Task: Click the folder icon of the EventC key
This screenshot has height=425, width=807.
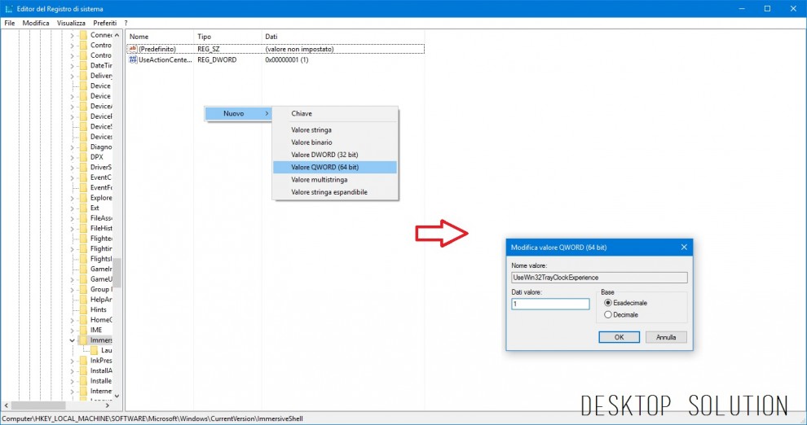Action: point(83,177)
